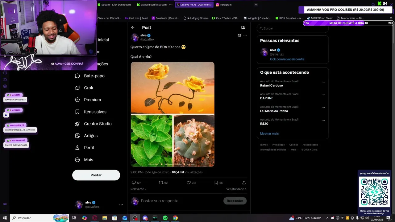Click Mostrar mais under trending

(269, 134)
